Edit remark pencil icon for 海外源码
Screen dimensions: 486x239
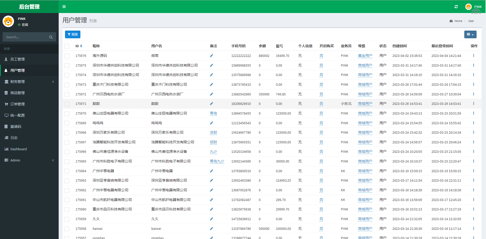coord(211,56)
